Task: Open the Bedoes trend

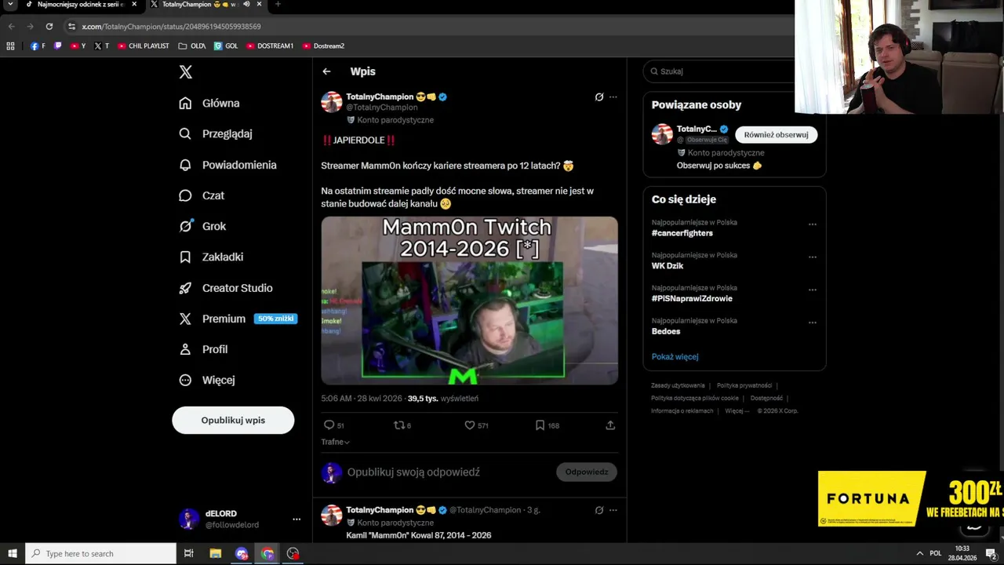Action: 666,331
